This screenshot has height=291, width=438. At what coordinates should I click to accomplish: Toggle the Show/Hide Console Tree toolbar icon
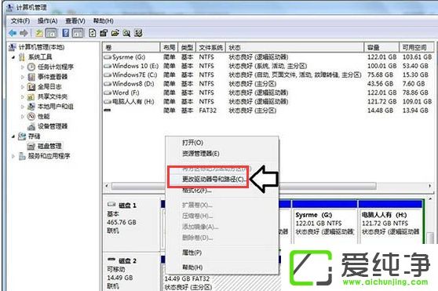tap(51, 33)
